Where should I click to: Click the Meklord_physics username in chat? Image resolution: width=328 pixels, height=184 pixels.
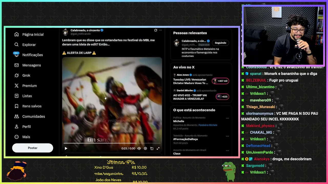pyautogui.click(x=260, y=126)
